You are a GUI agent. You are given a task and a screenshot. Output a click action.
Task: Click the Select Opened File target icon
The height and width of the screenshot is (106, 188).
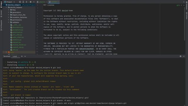(x=20, y=2)
